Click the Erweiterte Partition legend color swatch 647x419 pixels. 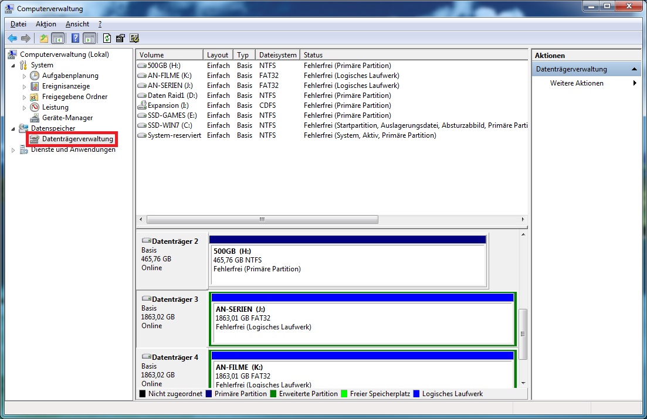pyautogui.click(x=273, y=394)
